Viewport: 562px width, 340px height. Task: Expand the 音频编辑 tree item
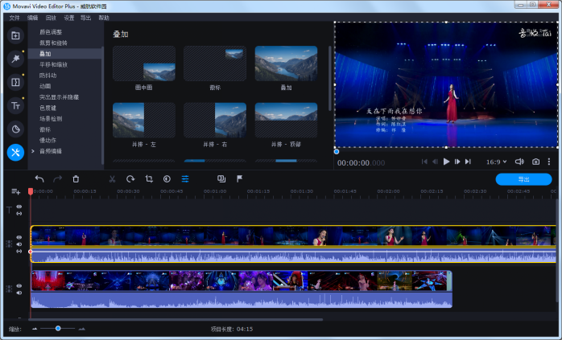pyautogui.click(x=33, y=151)
